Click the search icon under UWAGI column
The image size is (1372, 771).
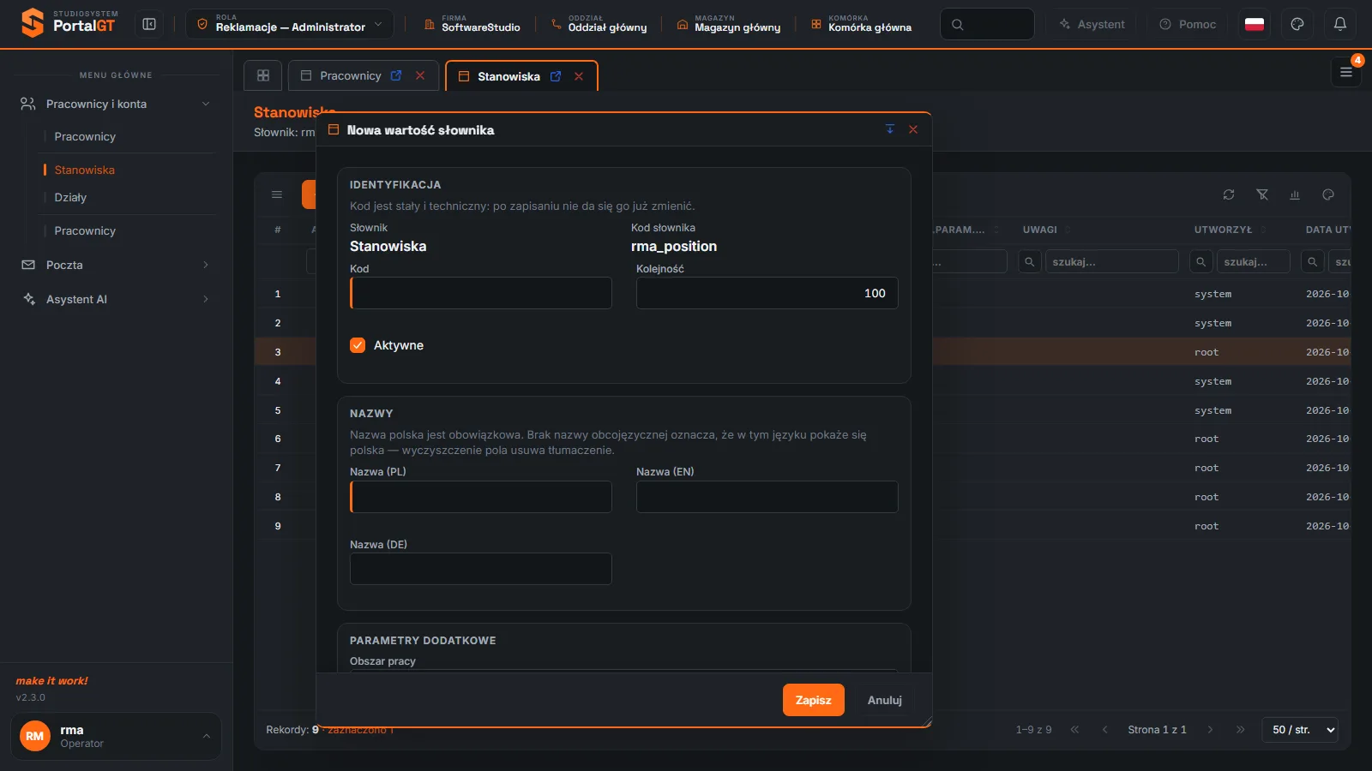(1030, 261)
